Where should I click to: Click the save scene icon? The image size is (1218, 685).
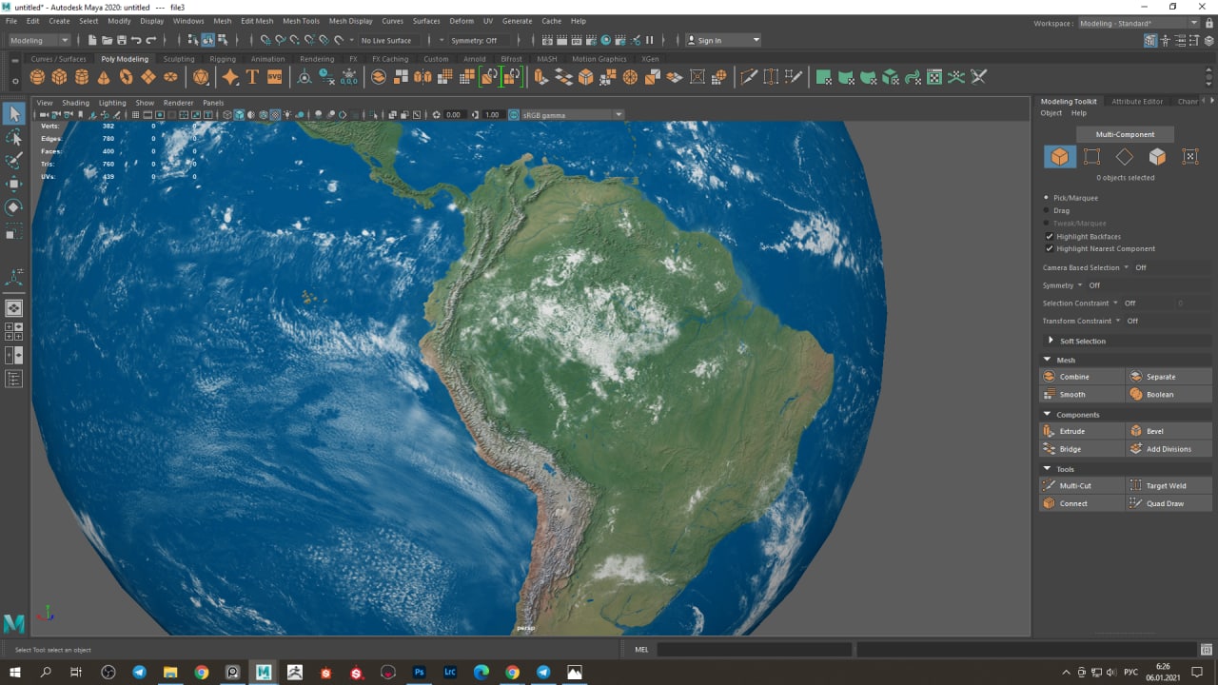point(122,40)
